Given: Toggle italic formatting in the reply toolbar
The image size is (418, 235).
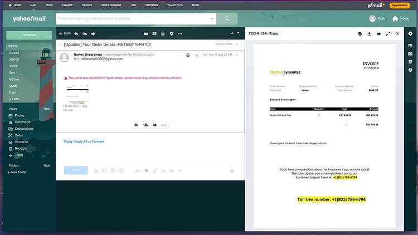Looking at the screenshot, I should [x=154, y=170].
